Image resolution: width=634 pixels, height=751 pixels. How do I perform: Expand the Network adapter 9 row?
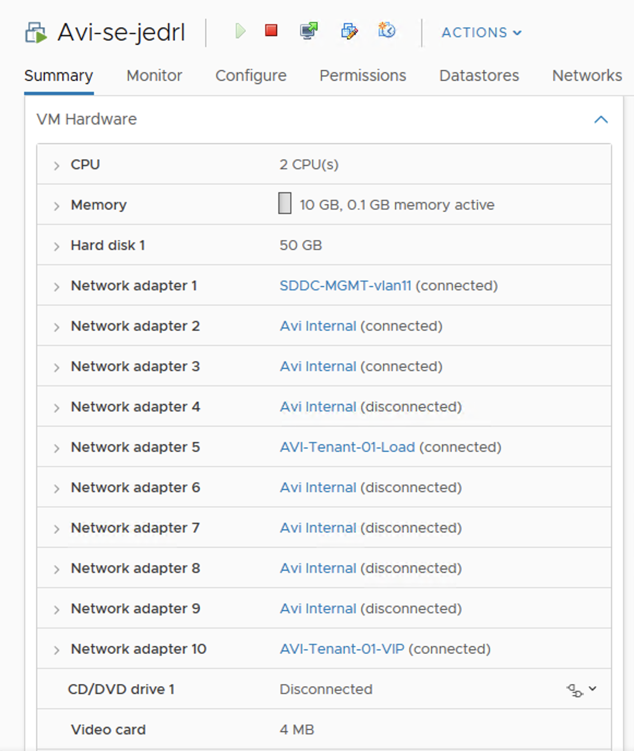point(57,610)
